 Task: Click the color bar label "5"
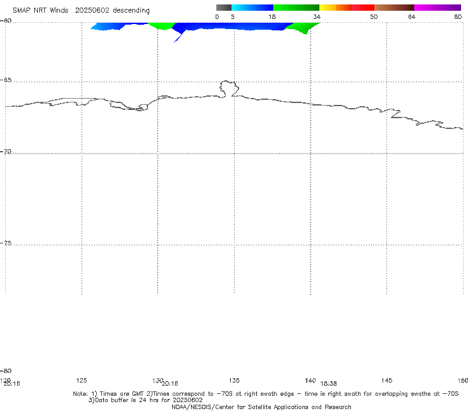(233, 17)
